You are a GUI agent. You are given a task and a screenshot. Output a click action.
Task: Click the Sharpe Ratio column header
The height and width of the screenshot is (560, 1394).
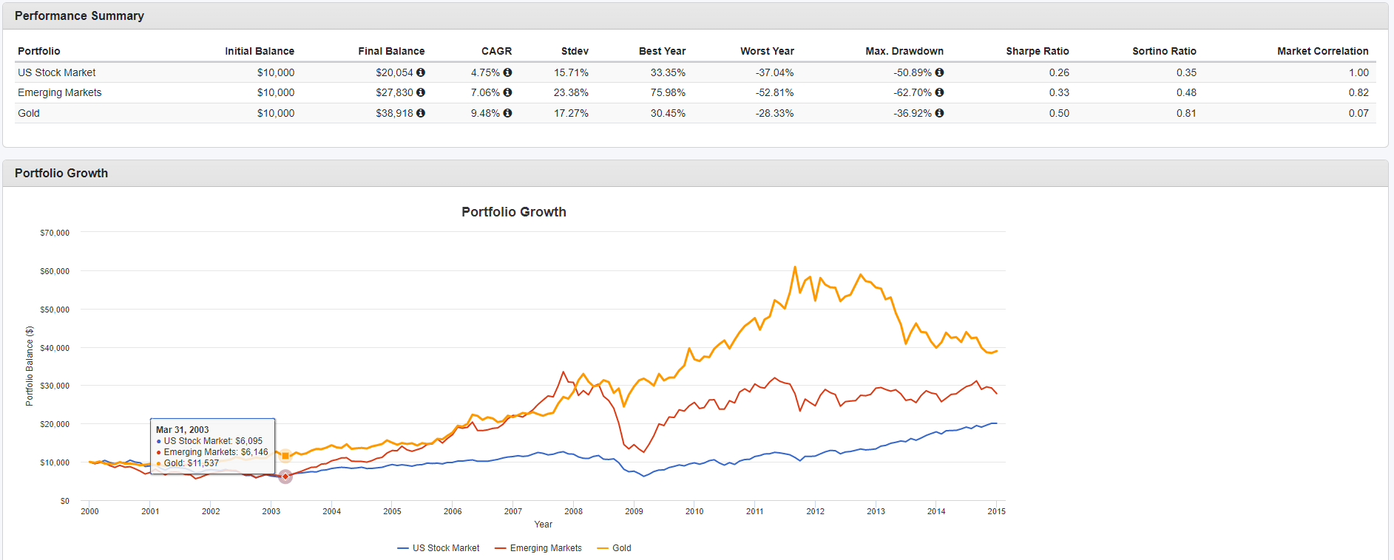click(1037, 51)
